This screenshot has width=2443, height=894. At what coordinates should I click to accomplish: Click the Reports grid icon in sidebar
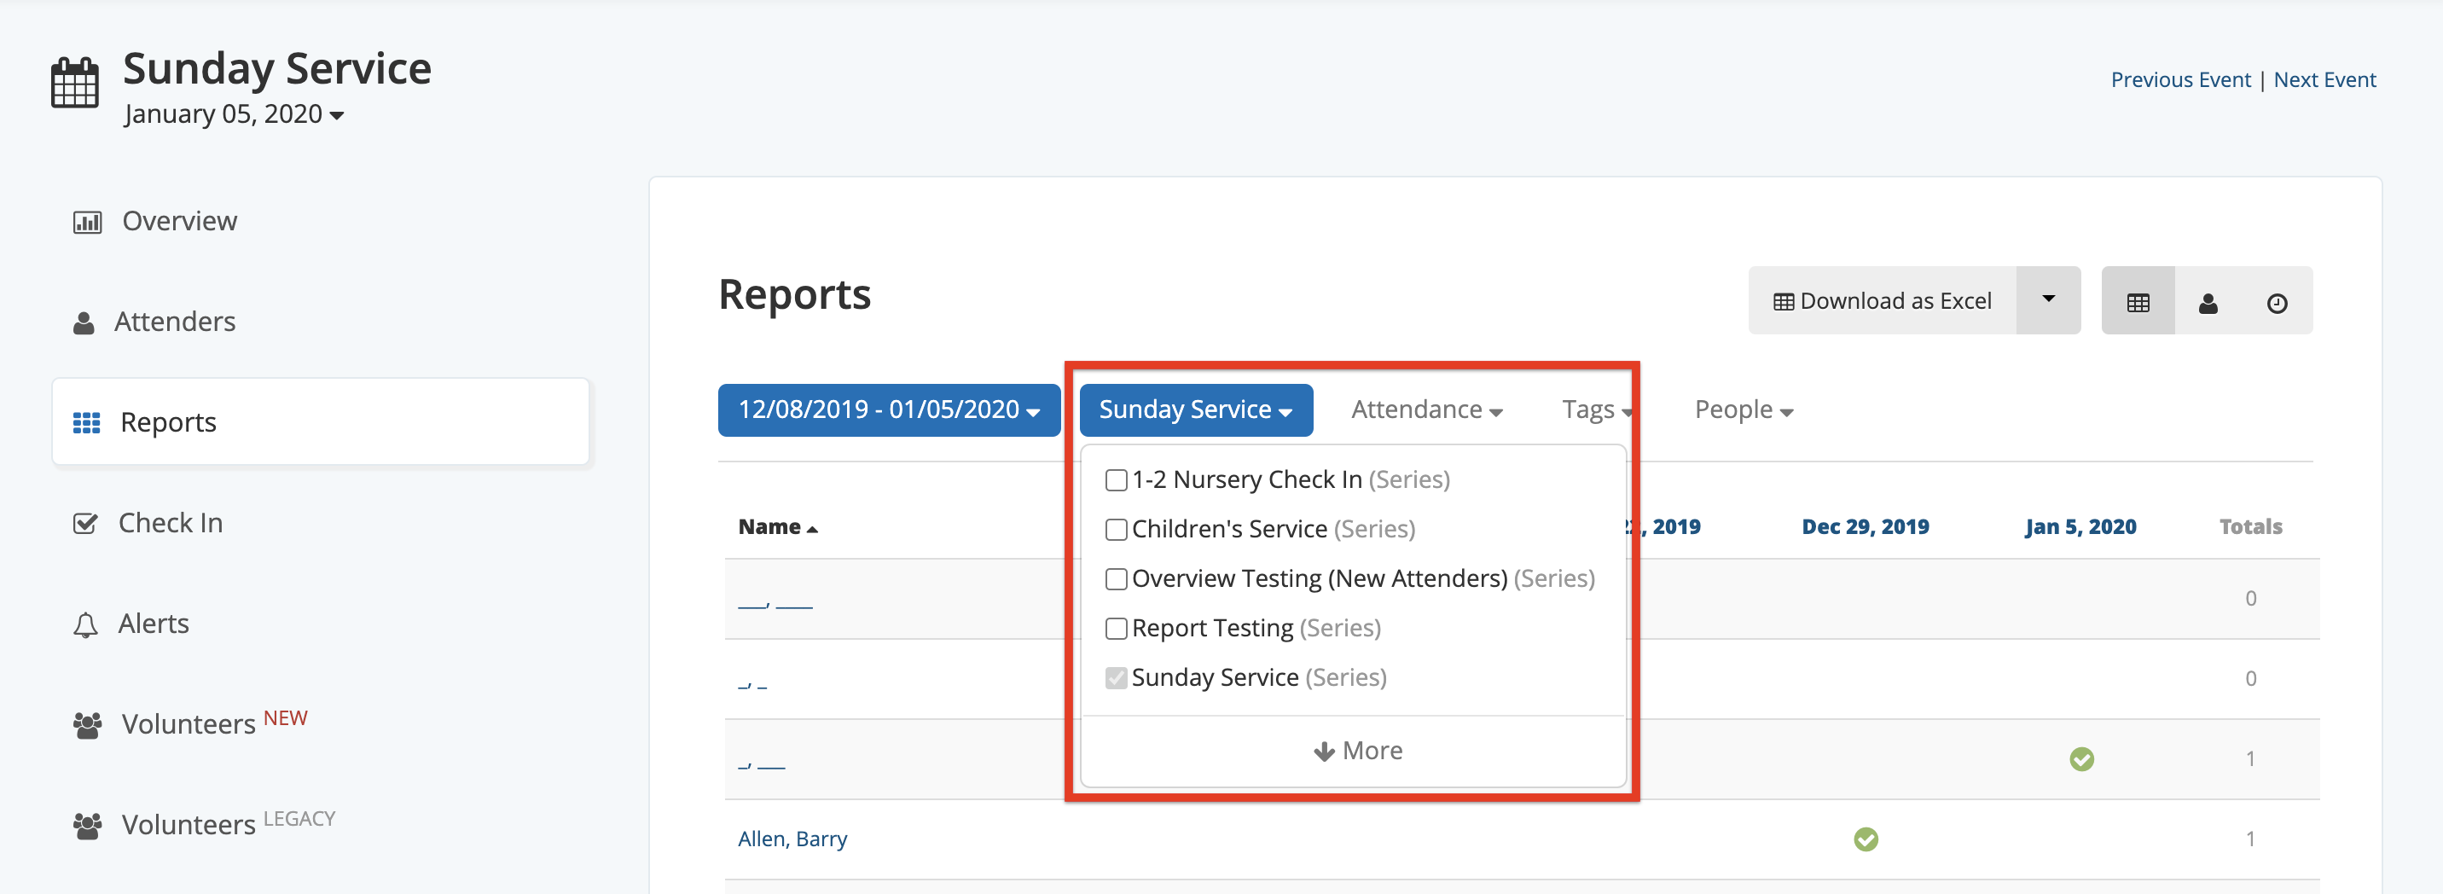coord(86,423)
